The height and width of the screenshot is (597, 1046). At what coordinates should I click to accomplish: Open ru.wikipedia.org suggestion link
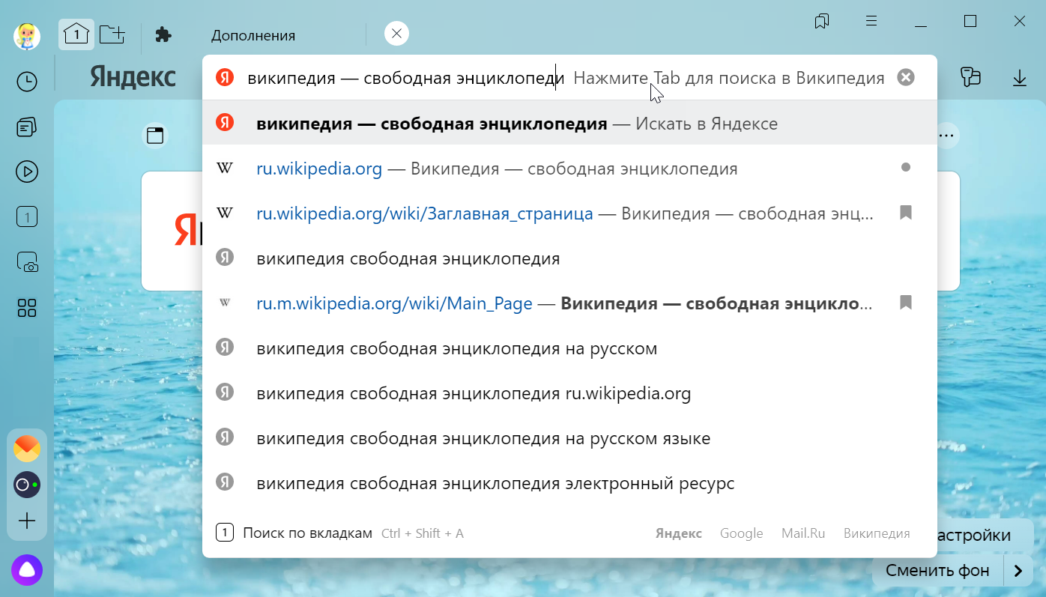(319, 169)
